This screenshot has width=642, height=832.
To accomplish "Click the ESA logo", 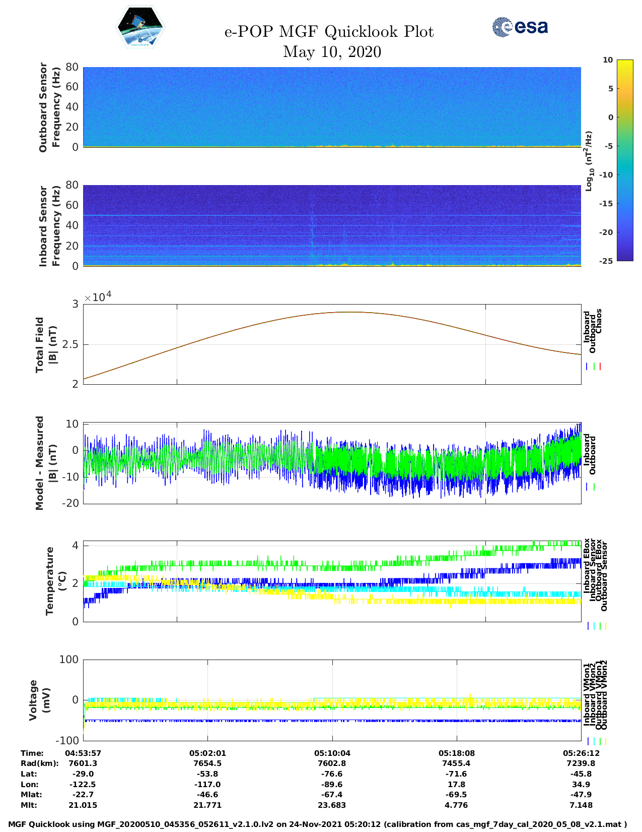I will (520, 27).
